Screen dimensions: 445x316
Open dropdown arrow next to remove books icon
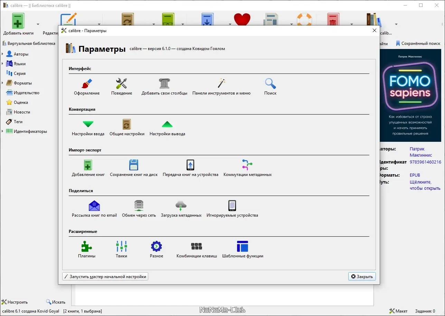click(351, 24)
